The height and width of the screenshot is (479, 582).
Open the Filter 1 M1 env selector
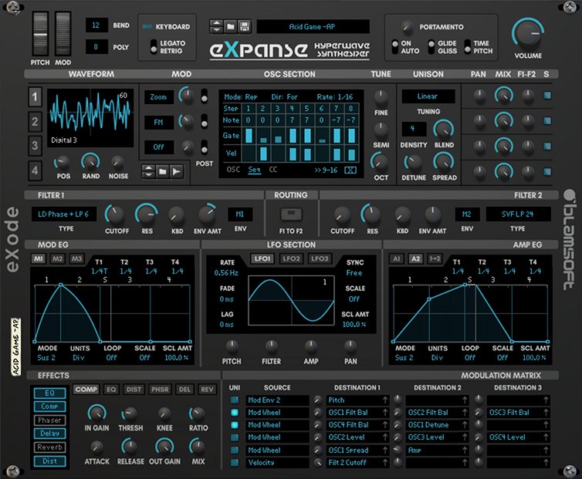coord(240,214)
